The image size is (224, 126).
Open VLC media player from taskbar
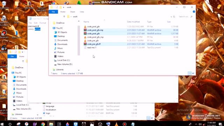tap(117, 124)
